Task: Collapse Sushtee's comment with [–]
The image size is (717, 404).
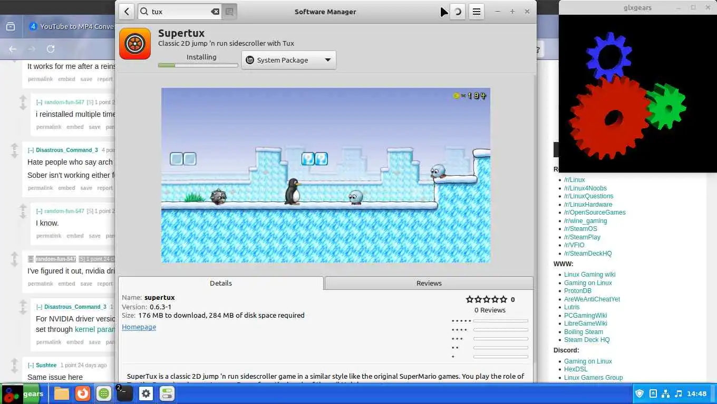Action: tap(31, 365)
